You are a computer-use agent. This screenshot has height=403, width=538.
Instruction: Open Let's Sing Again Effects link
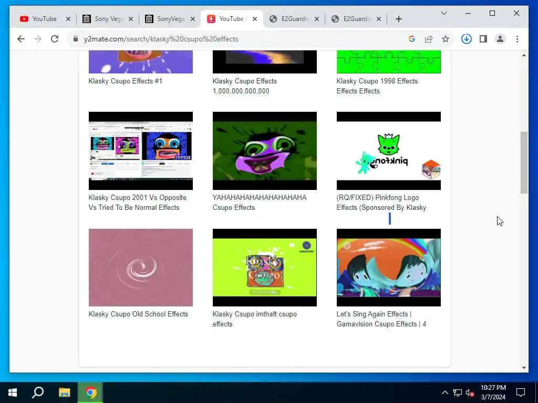pyautogui.click(x=381, y=319)
